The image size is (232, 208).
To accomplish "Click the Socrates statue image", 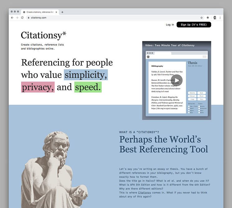I will click(54, 170).
